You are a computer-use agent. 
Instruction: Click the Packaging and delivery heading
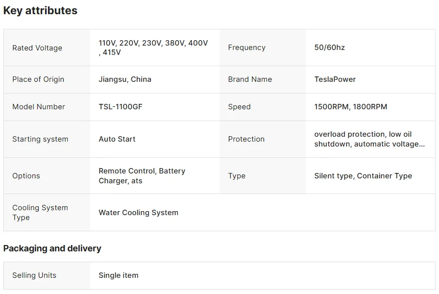(52, 248)
